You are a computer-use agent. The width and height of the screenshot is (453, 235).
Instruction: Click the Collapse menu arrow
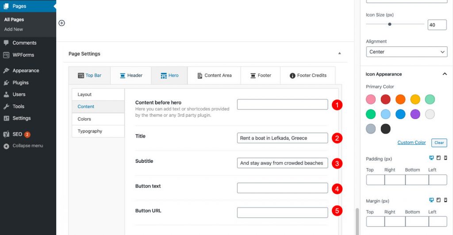click(6, 146)
